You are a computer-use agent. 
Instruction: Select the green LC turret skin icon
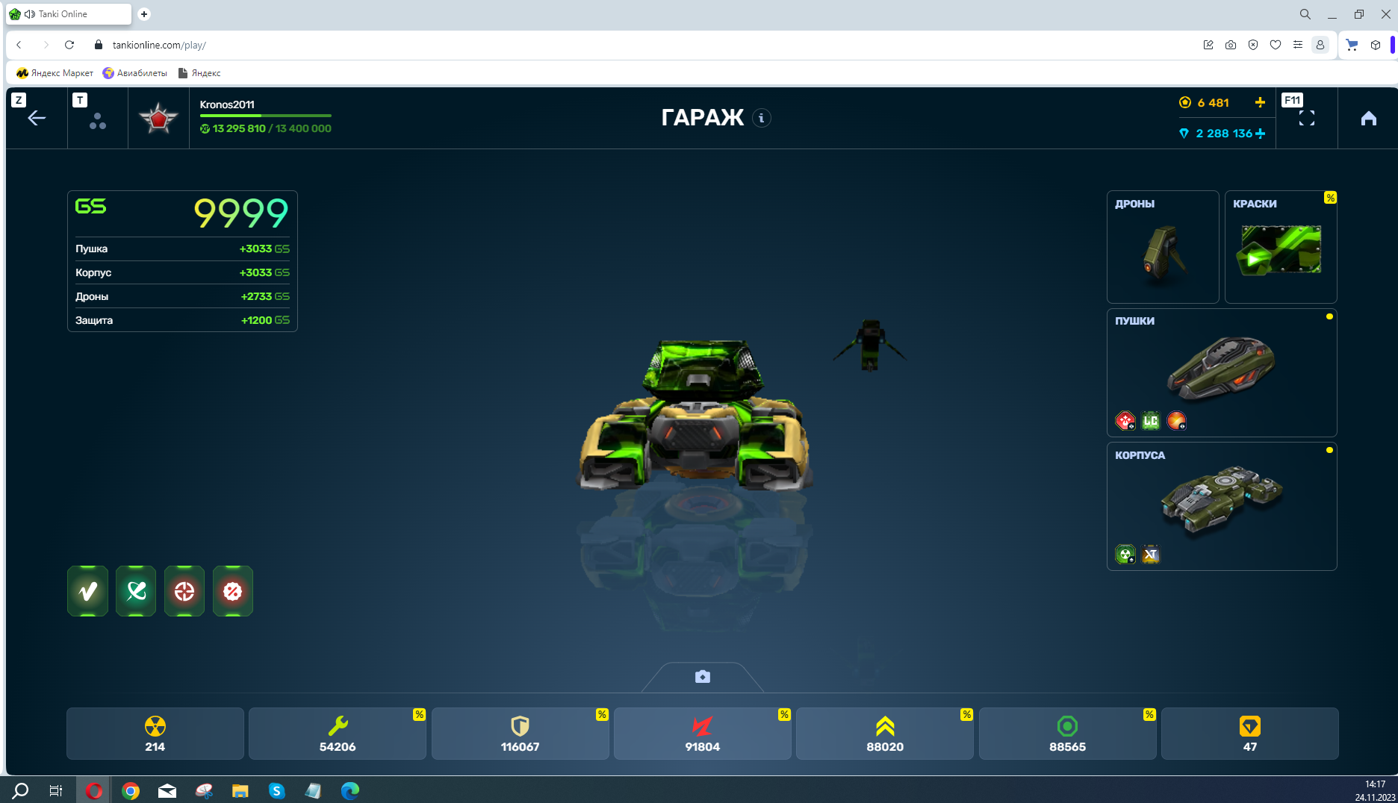click(1151, 421)
